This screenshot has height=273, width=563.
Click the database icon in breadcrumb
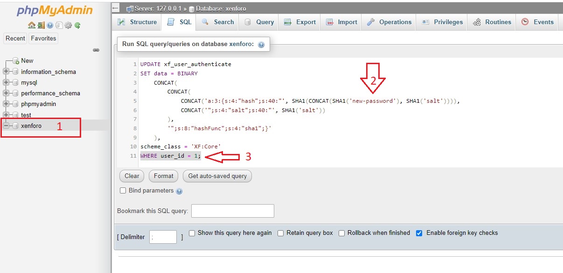(192, 8)
